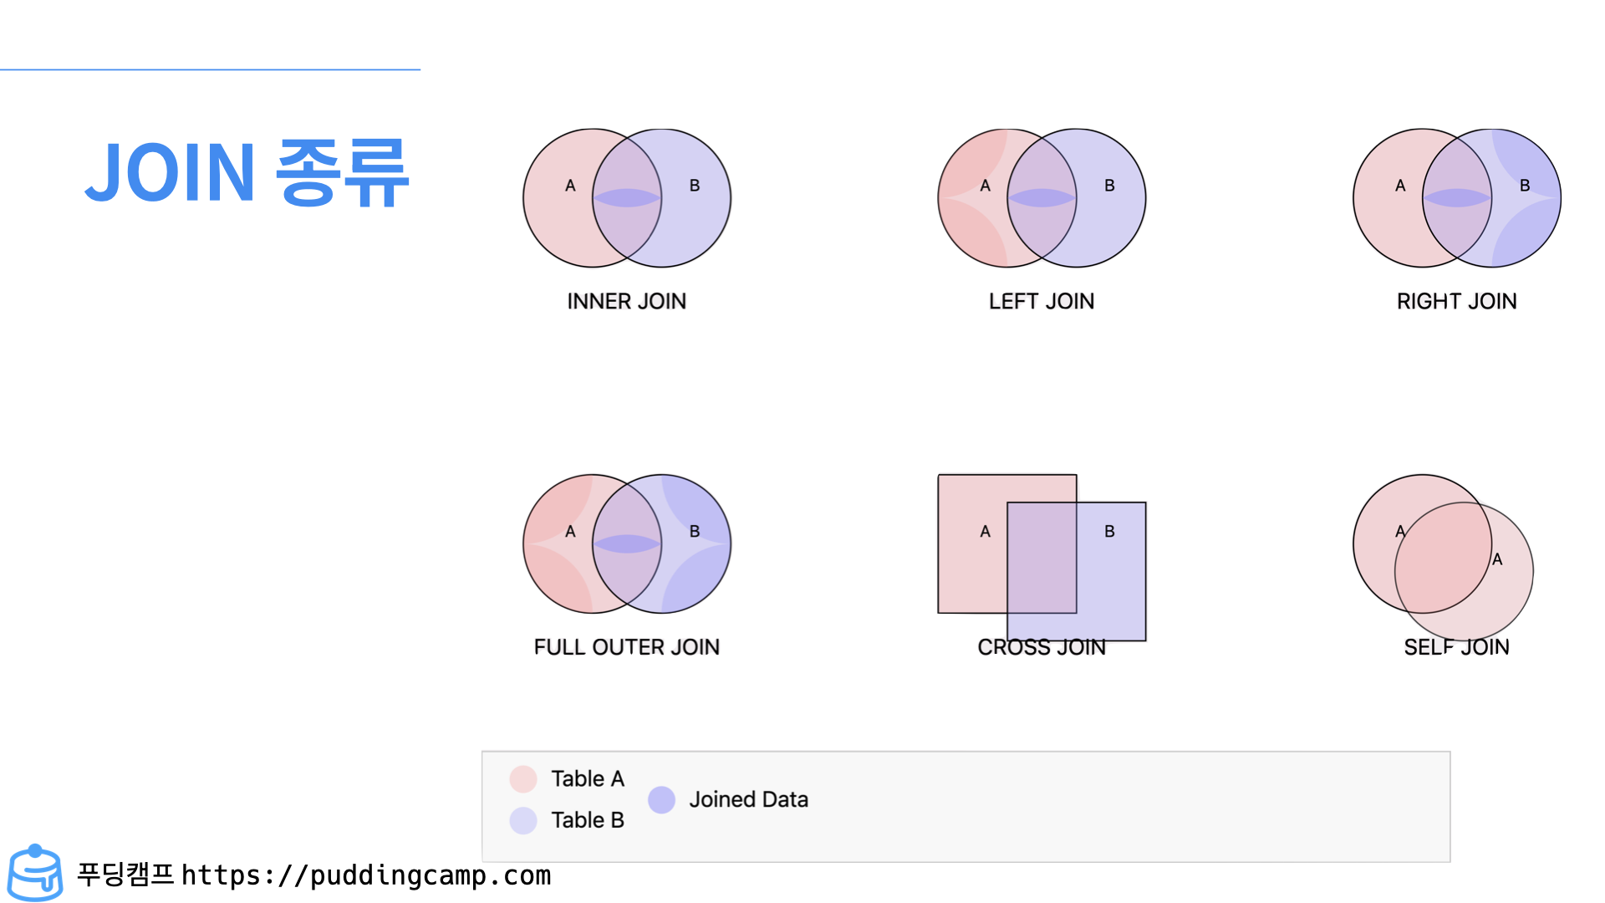Click the Table B legend color dot
1605x903 pixels.
point(523,820)
